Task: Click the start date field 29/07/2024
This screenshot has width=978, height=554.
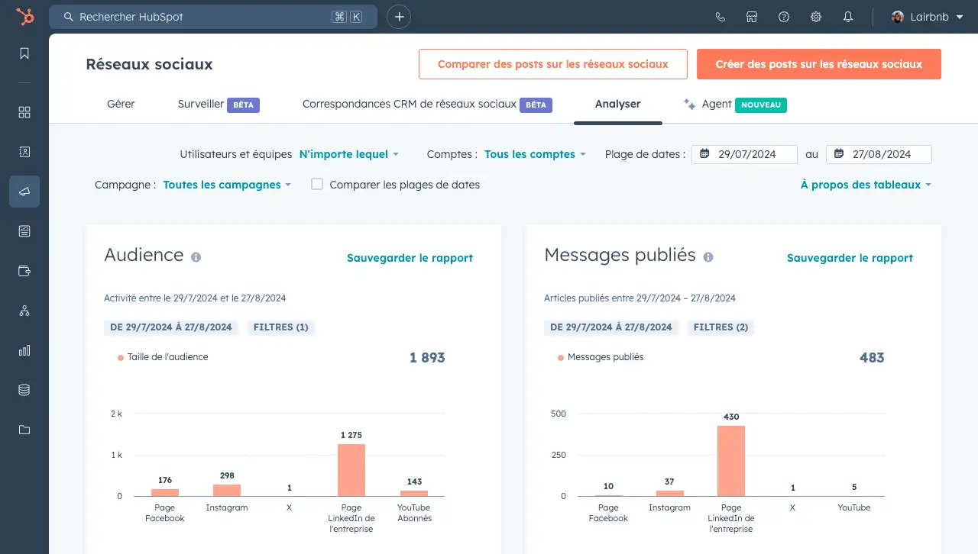Action: coord(745,154)
